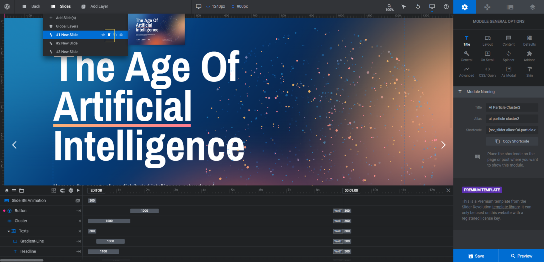Open the Advanced options section
544x262 pixels.
tap(467, 72)
